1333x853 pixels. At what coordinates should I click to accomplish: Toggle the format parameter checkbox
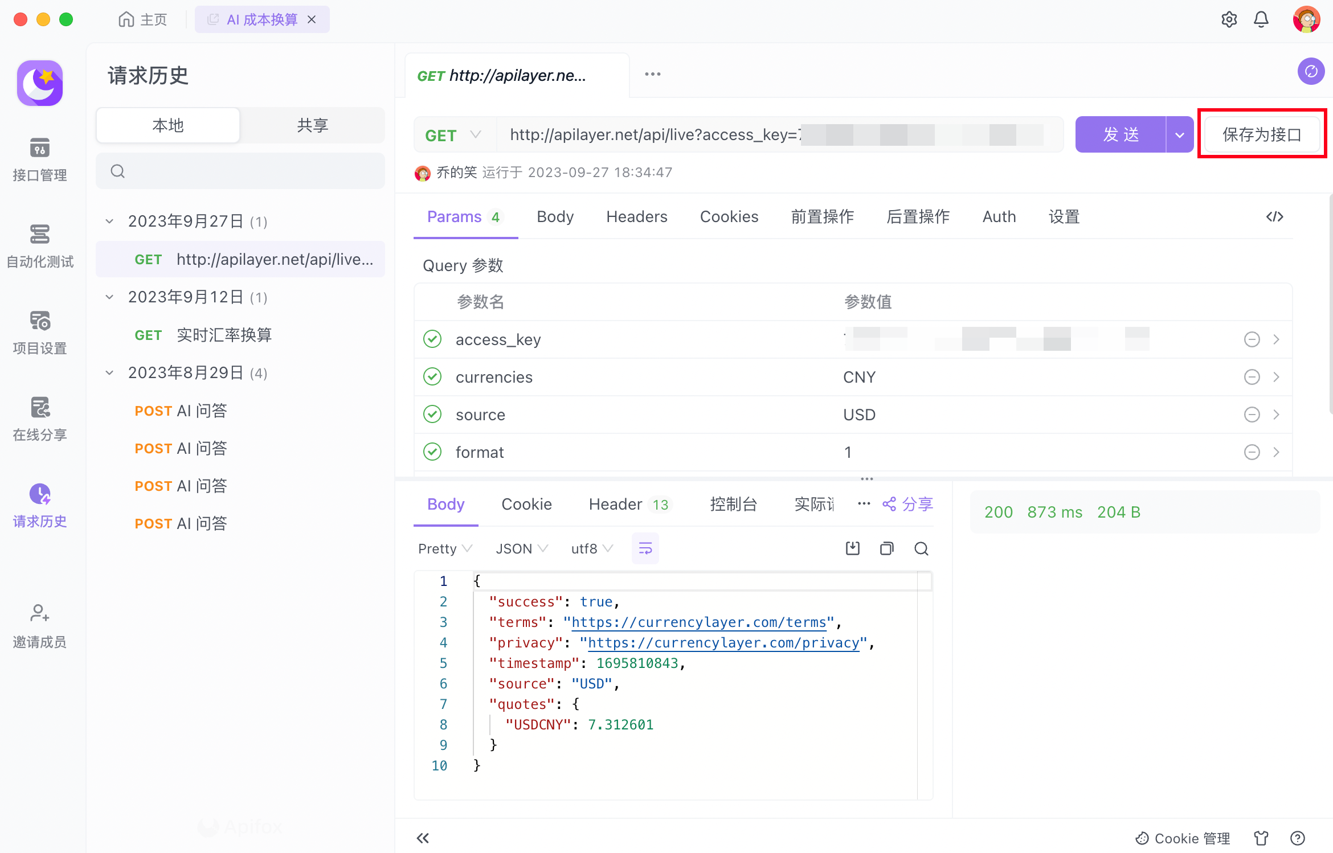pos(432,452)
